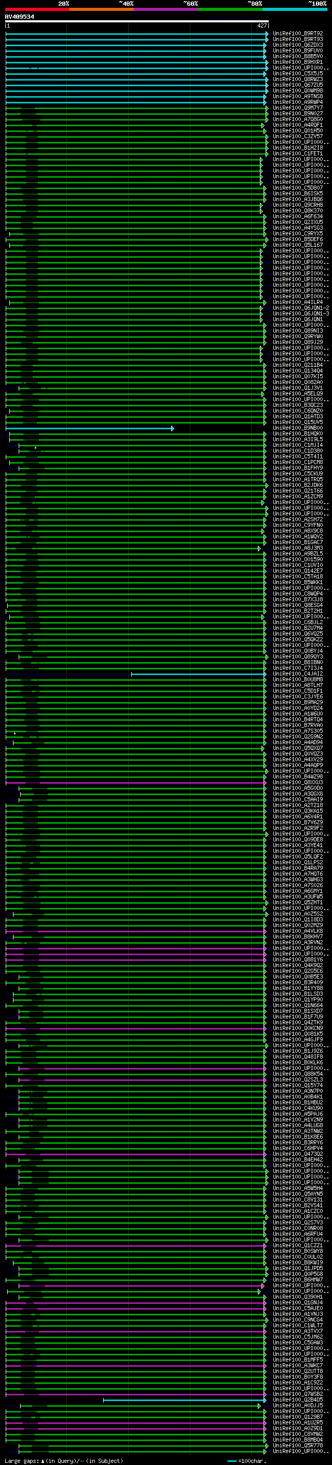Open UniRef100_B0KLK6 entry
The width and height of the screenshot is (332, 1465).
point(297,1062)
